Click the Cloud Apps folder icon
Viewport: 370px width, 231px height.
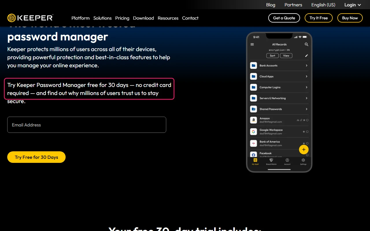click(x=254, y=77)
